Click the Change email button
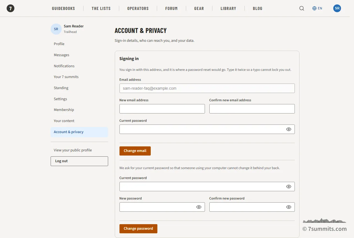The image size is (354, 238). click(x=135, y=151)
